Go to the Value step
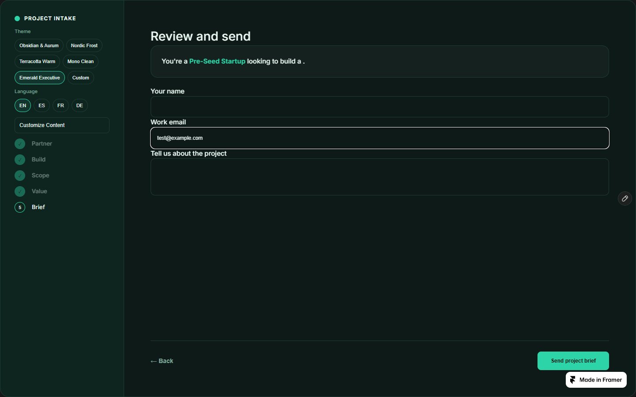Image resolution: width=636 pixels, height=397 pixels. tap(39, 191)
